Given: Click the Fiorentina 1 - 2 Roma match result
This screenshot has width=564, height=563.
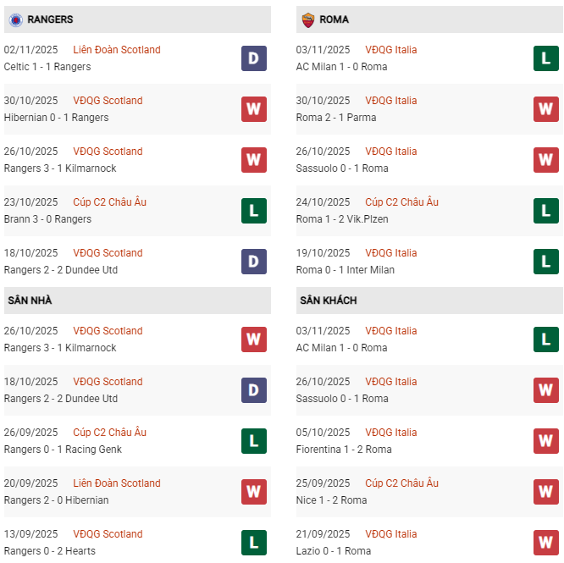Looking at the screenshot, I should click(344, 450).
